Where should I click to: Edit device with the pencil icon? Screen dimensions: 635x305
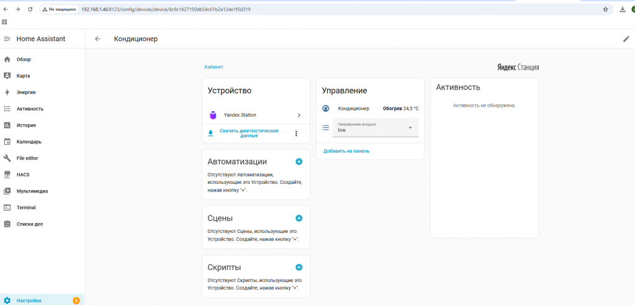point(626,39)
